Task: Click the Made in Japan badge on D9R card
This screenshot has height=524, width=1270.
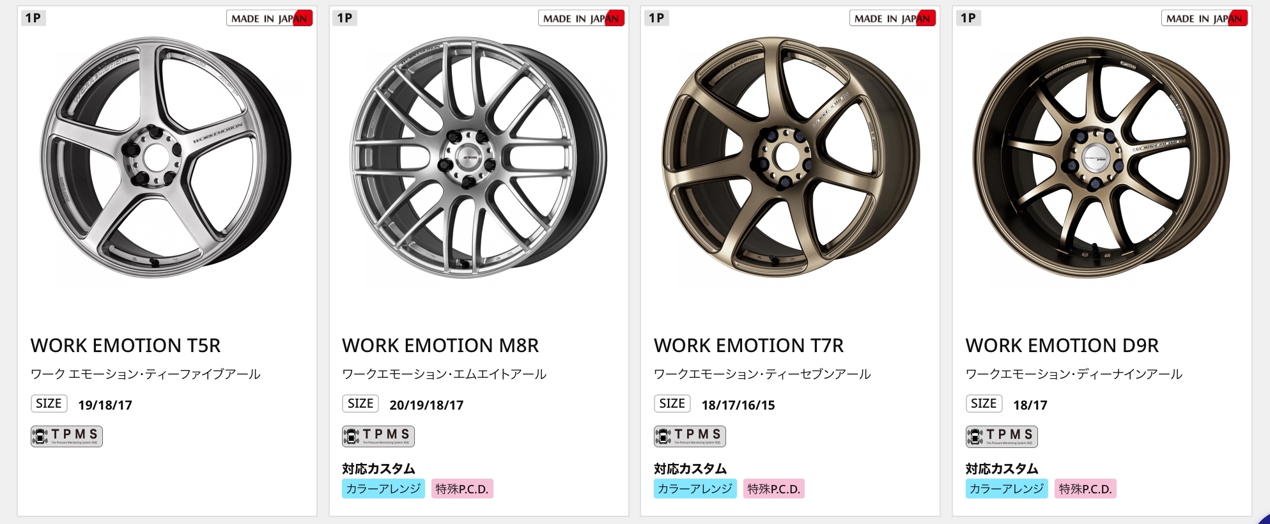Action: (x=1204, y=19)
